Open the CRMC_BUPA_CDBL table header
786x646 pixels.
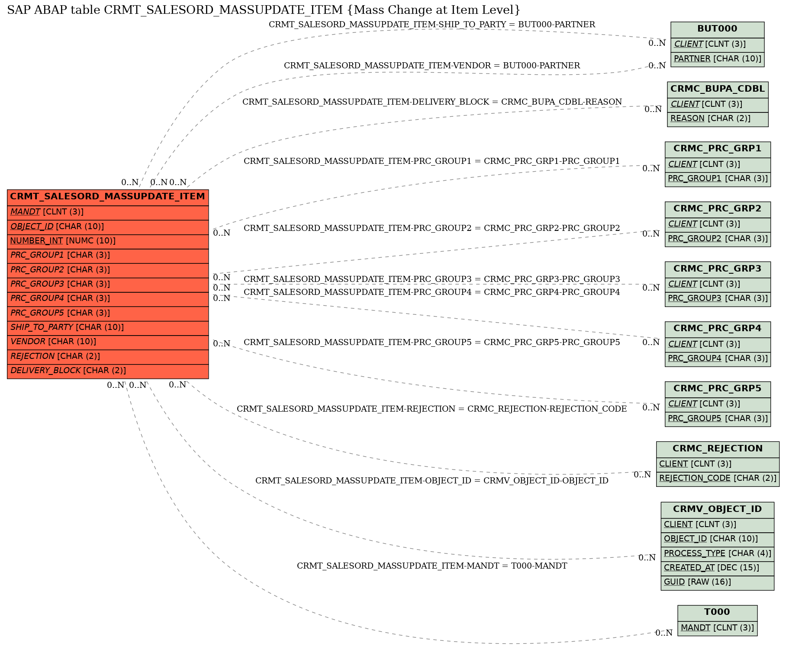pos(718,89)
